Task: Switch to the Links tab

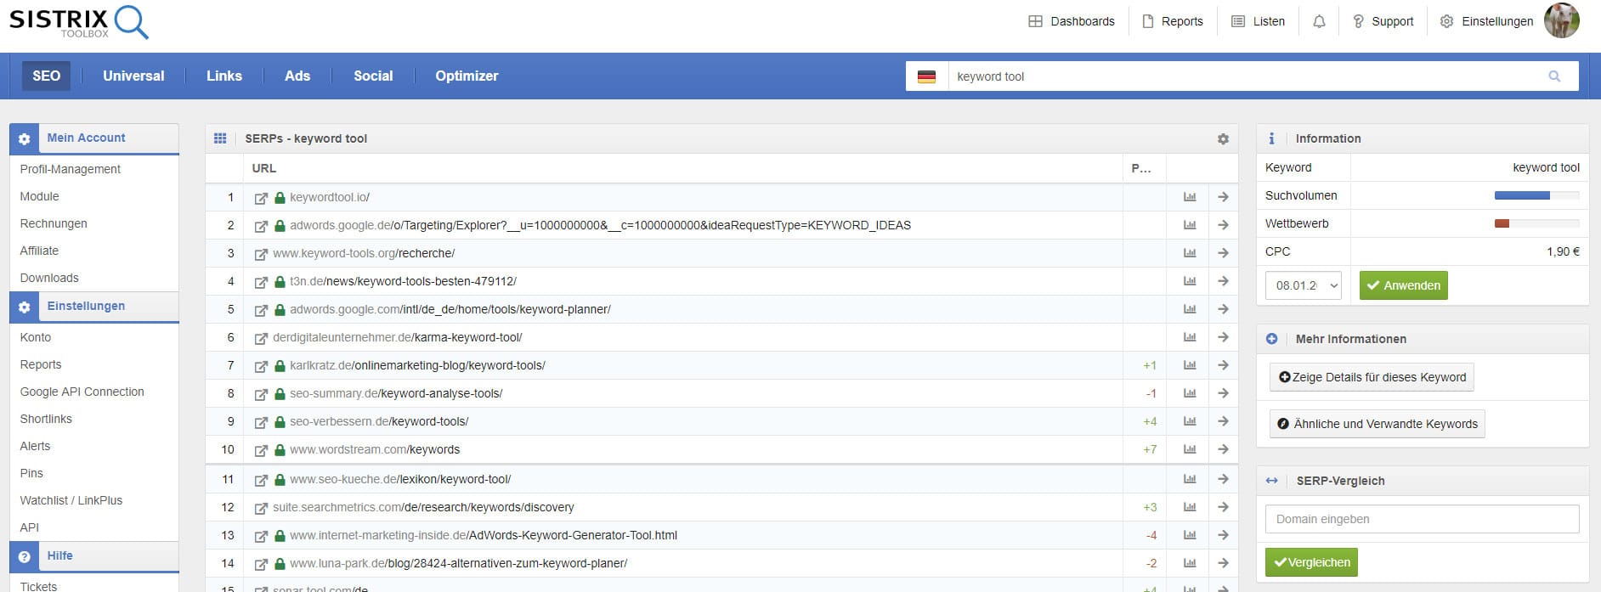Action: tap(224, 76)
